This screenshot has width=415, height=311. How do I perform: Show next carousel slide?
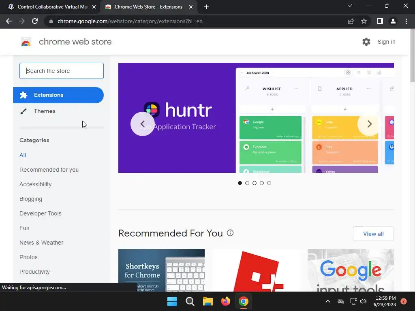point(370,124)
